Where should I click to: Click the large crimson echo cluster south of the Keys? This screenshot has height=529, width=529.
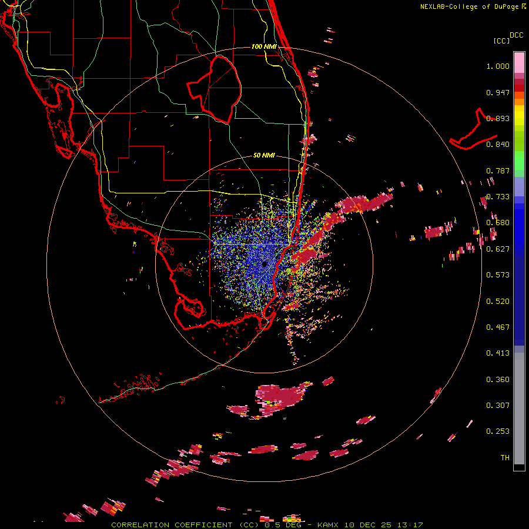[x=283, y=398]
